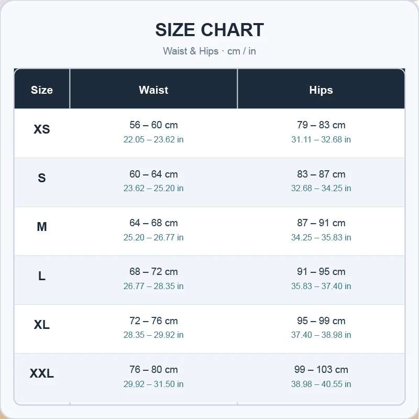Click S hips 83 – 87 cm value
The image size is (419, 419).
[x=321, y=174]
